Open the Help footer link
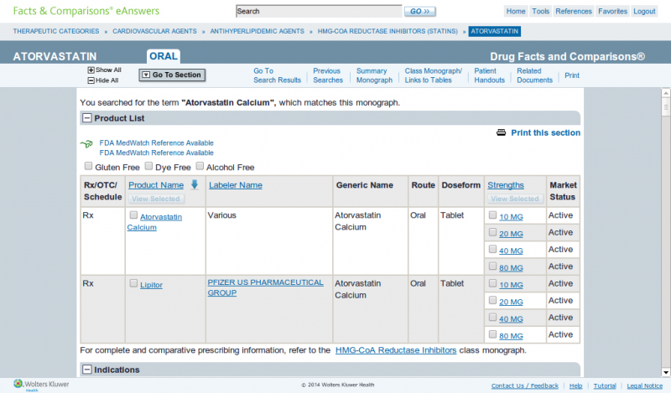 click(x=575, y=385)
